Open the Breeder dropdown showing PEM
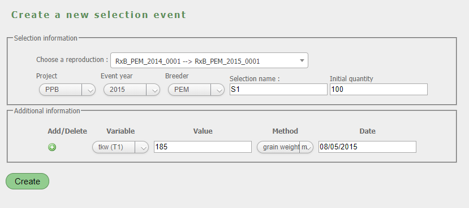Image resolution: width=469 pixels, height=208 pixels. point(196,90)
